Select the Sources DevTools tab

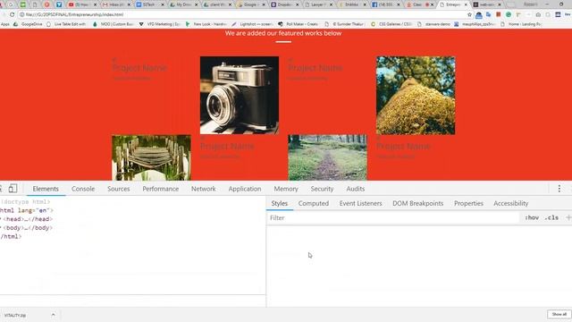pos(119,189)
